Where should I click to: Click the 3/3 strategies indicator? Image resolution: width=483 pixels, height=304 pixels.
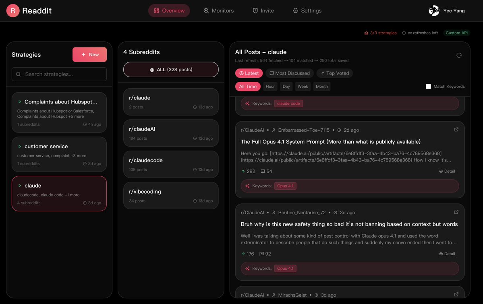pos(380,33)
